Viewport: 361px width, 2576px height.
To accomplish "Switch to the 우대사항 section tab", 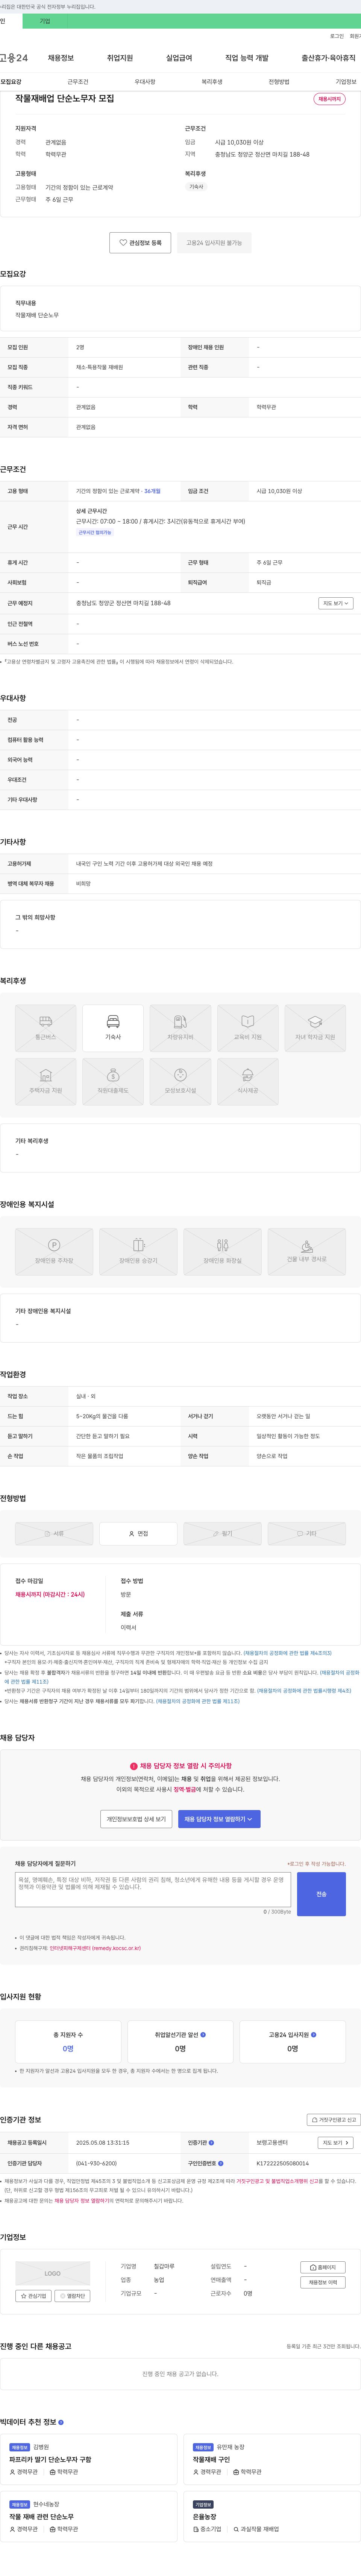I will point(145,82).
